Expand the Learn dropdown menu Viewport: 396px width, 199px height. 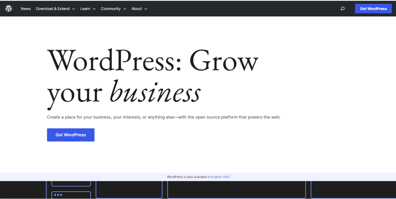pos(88,9)
